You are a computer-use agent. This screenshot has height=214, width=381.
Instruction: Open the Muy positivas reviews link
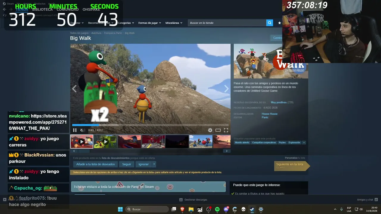click(279, 102)
